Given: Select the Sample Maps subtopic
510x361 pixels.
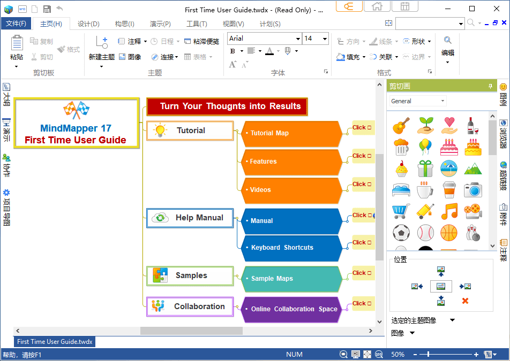Looking at the screenshot, I should pos(291,279).
